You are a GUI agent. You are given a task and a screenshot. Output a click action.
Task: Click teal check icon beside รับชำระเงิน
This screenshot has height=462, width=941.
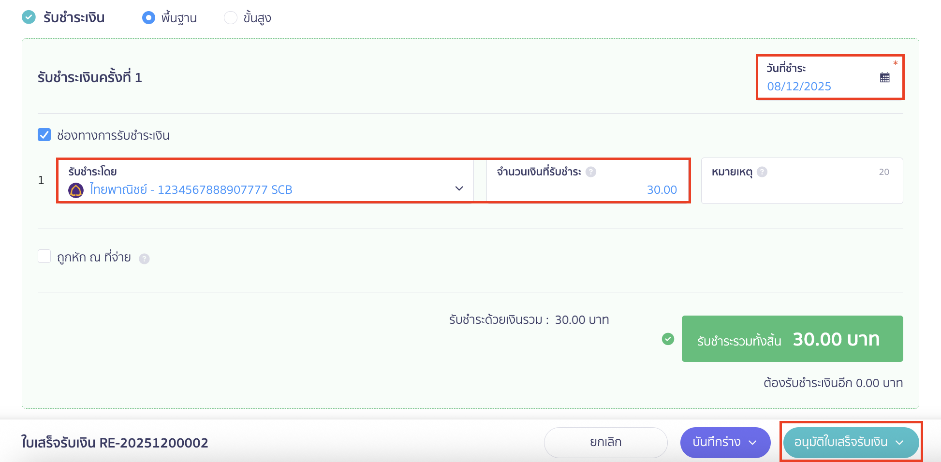[x=29, y=17]
